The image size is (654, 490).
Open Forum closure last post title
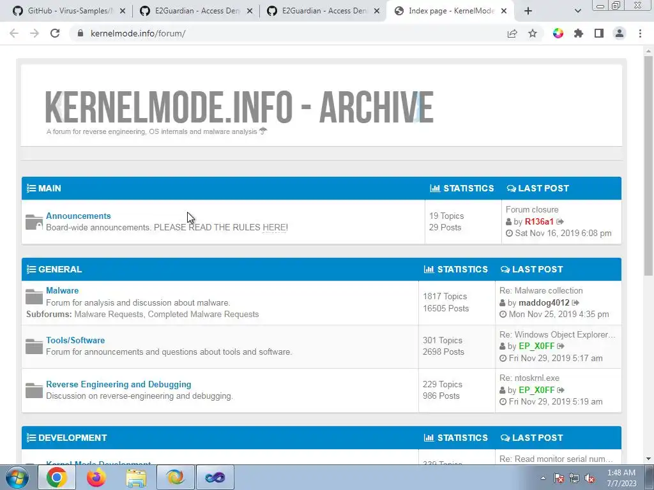coord(532,209)
